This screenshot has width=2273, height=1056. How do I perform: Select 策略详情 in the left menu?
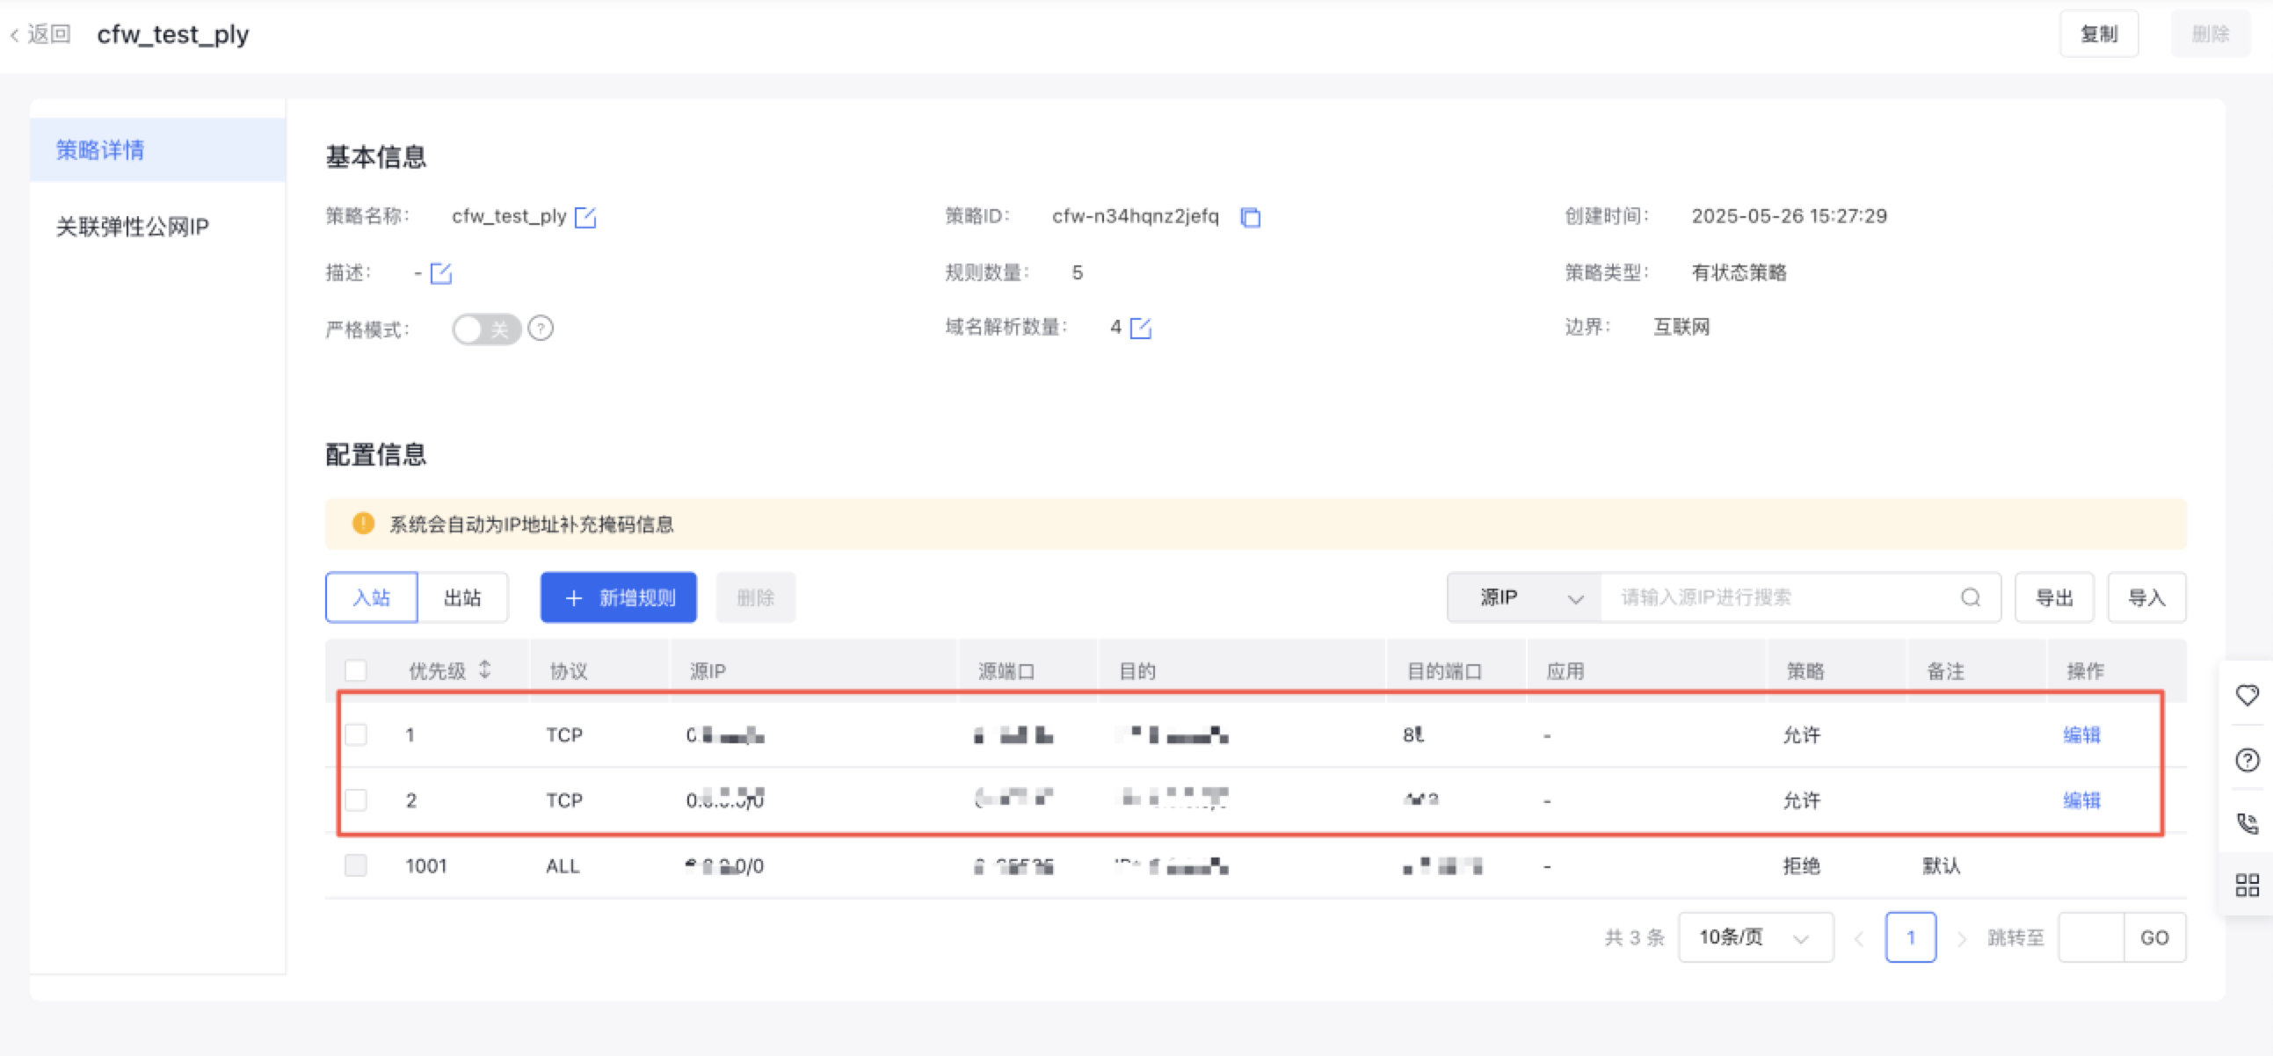[x=158, y=150]
